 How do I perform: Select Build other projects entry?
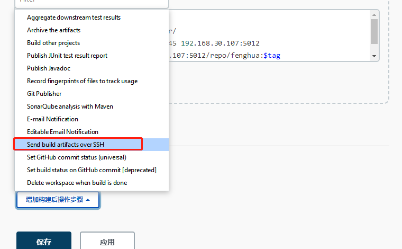[92, 43]
